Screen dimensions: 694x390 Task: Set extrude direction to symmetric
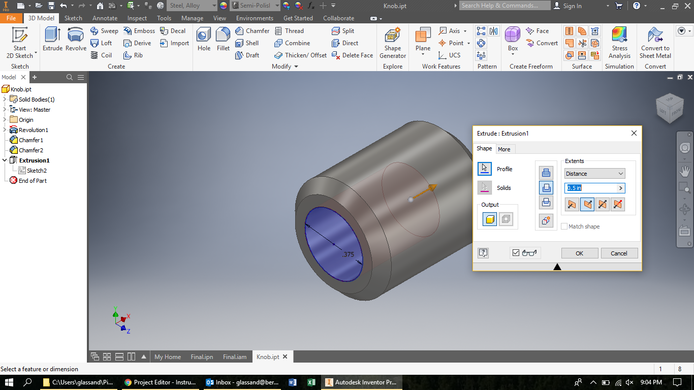coord(603,204)
